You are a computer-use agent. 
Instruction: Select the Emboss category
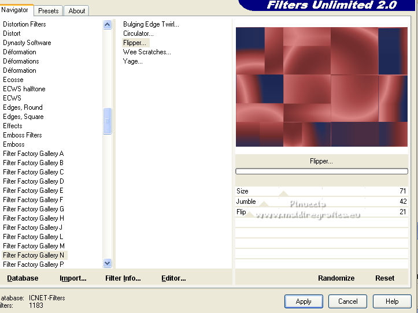click(x=14, y=144)
